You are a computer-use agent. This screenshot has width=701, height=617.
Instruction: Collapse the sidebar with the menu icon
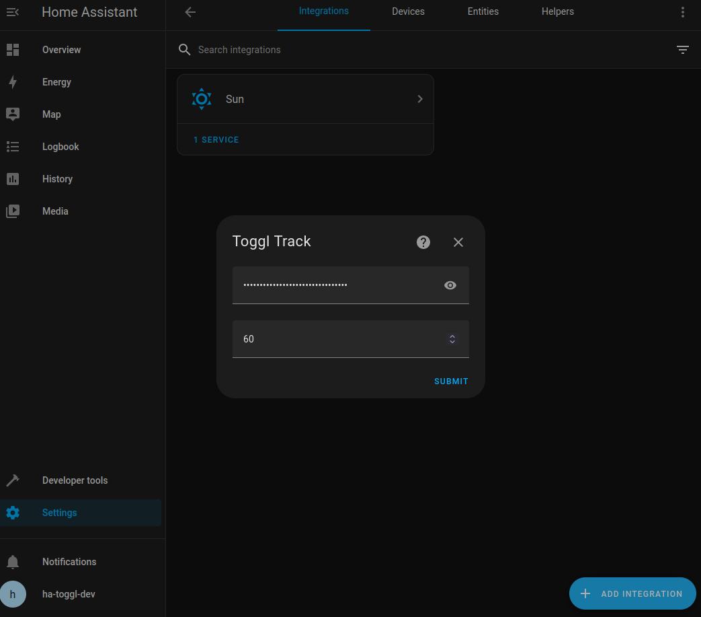click(x=13, y=12)
